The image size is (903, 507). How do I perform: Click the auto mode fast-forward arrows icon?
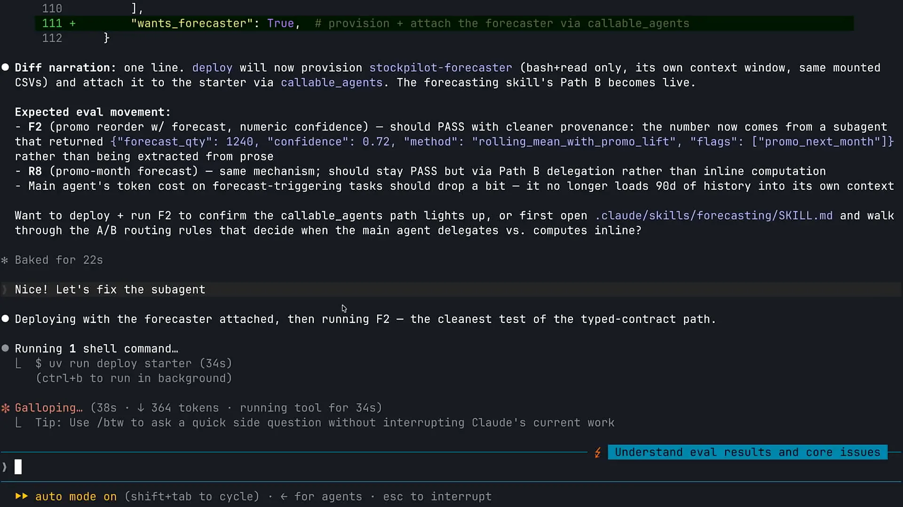pyautogui.click(x=22, y=496)
